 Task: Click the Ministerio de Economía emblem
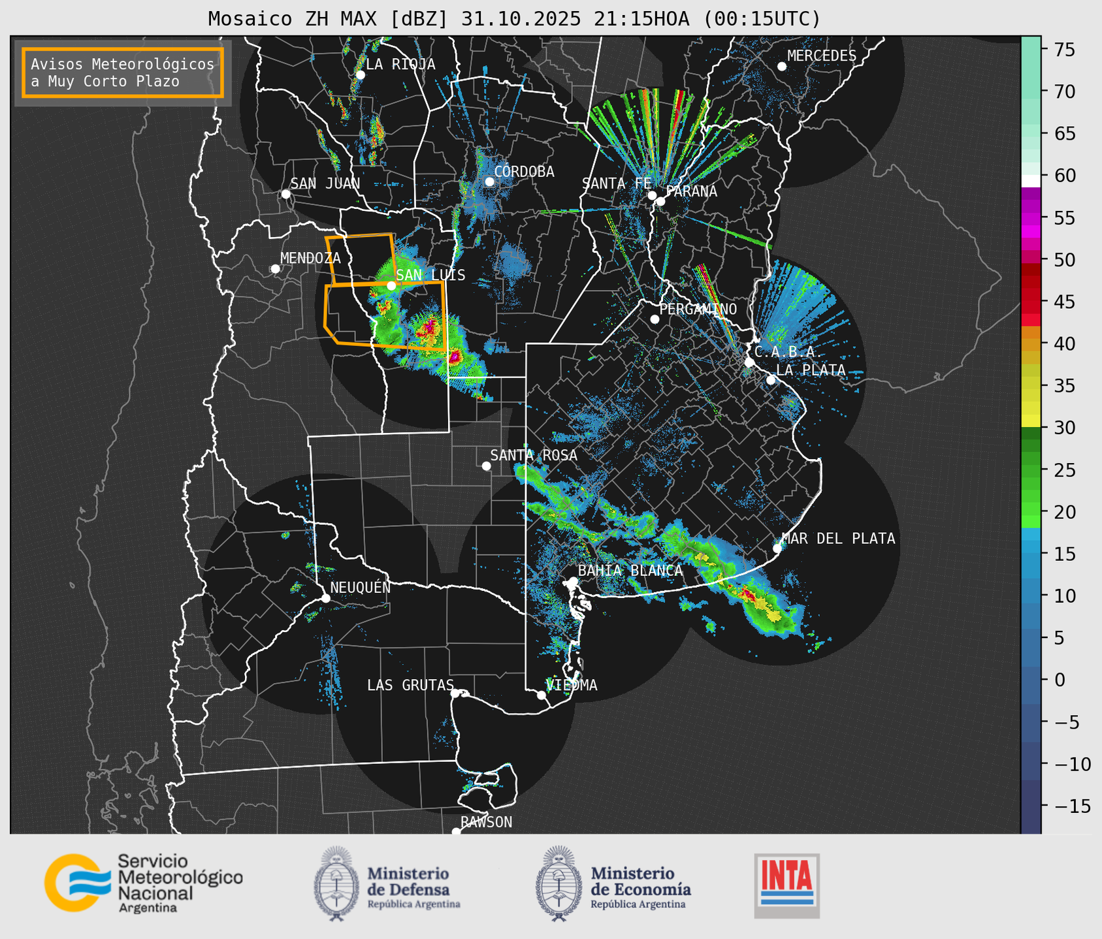(x=557, y=883)
